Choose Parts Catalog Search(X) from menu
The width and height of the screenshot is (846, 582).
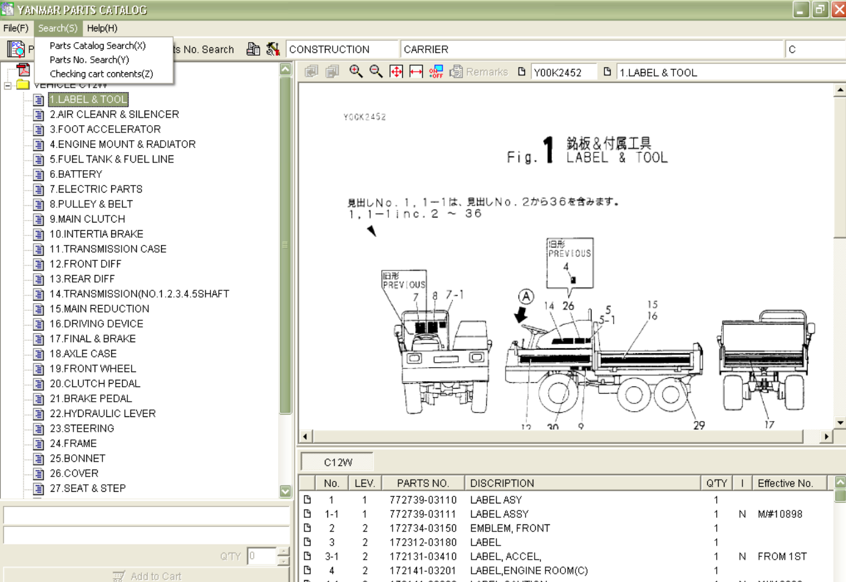click(98, 45)
